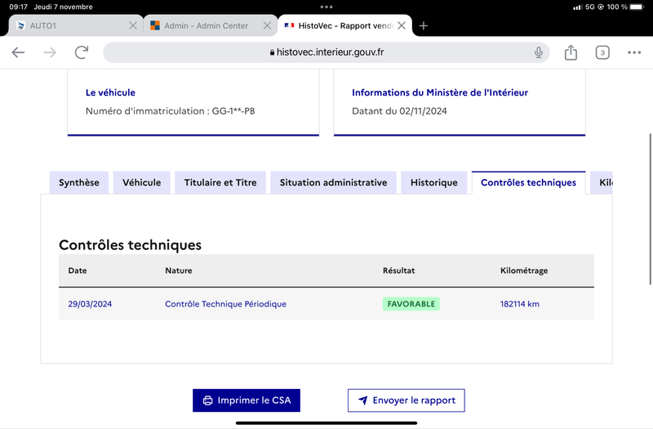This screenshot has width=653, height=429.
Task: Click the forward navigation arrow
Action: [x=50, y=52]
